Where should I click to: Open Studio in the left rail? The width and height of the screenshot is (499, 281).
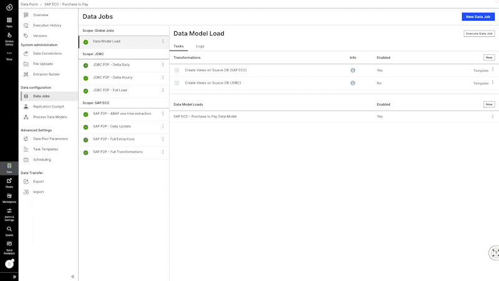tap(9, 183)
